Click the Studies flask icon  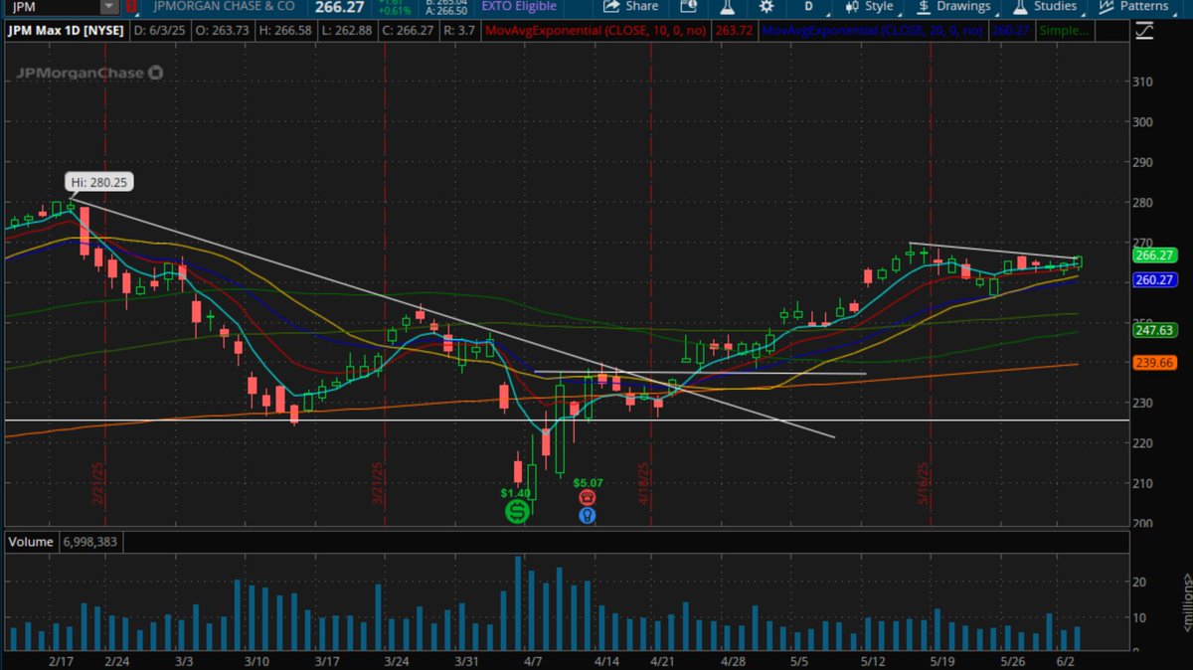coord(1020,6)
